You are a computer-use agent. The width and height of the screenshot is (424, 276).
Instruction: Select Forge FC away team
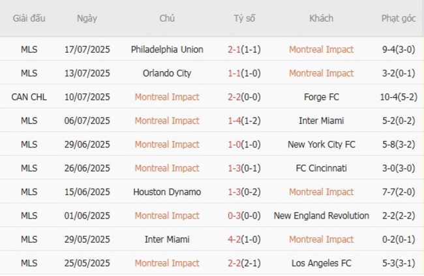click(321, 97)
